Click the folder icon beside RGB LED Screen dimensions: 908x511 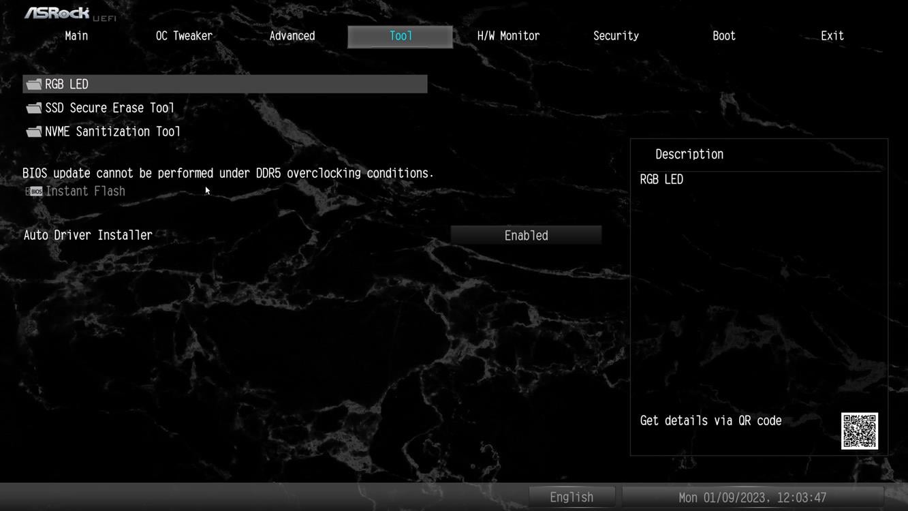click(x=33, y=84)
